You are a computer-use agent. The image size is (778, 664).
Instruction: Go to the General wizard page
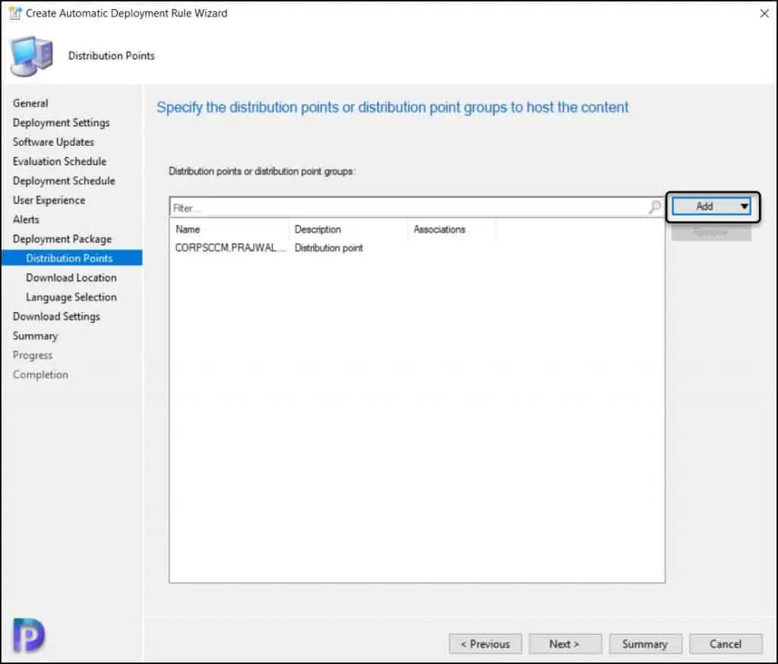pos(30,103)
